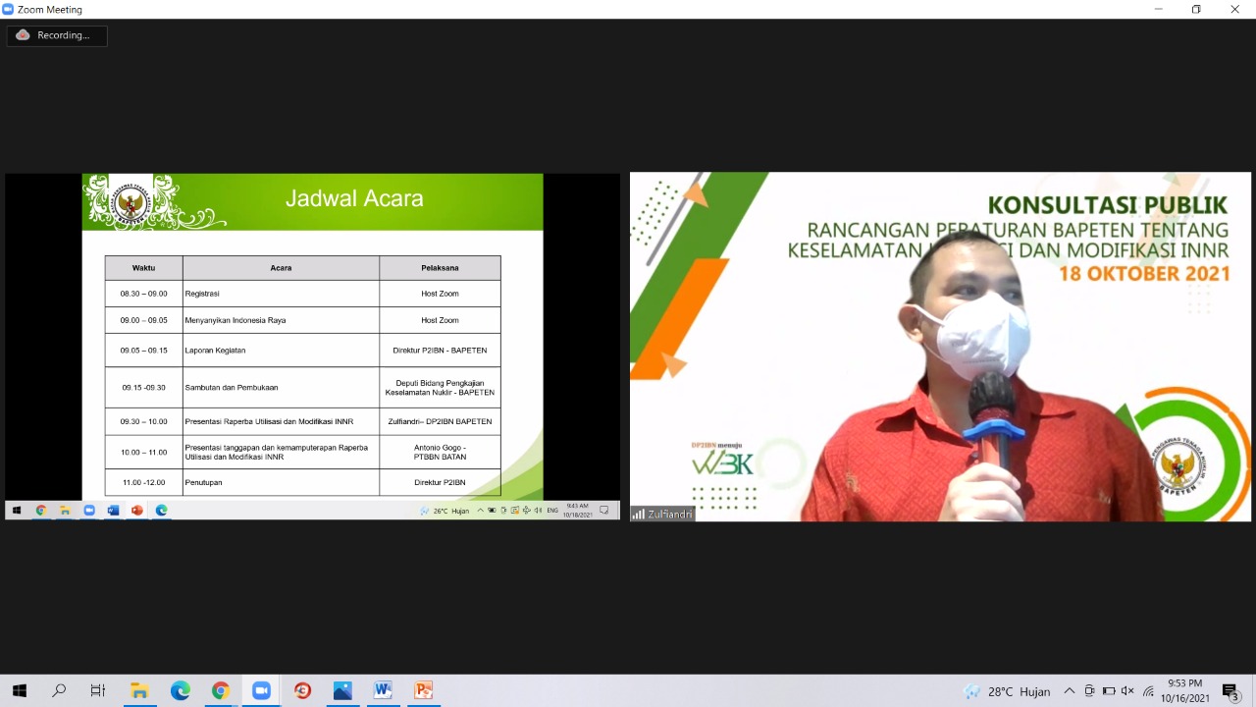Click the Sambutan dan Pembukaan cell
The width and height of the screenshot is (1256, 707).
[281, 388]
